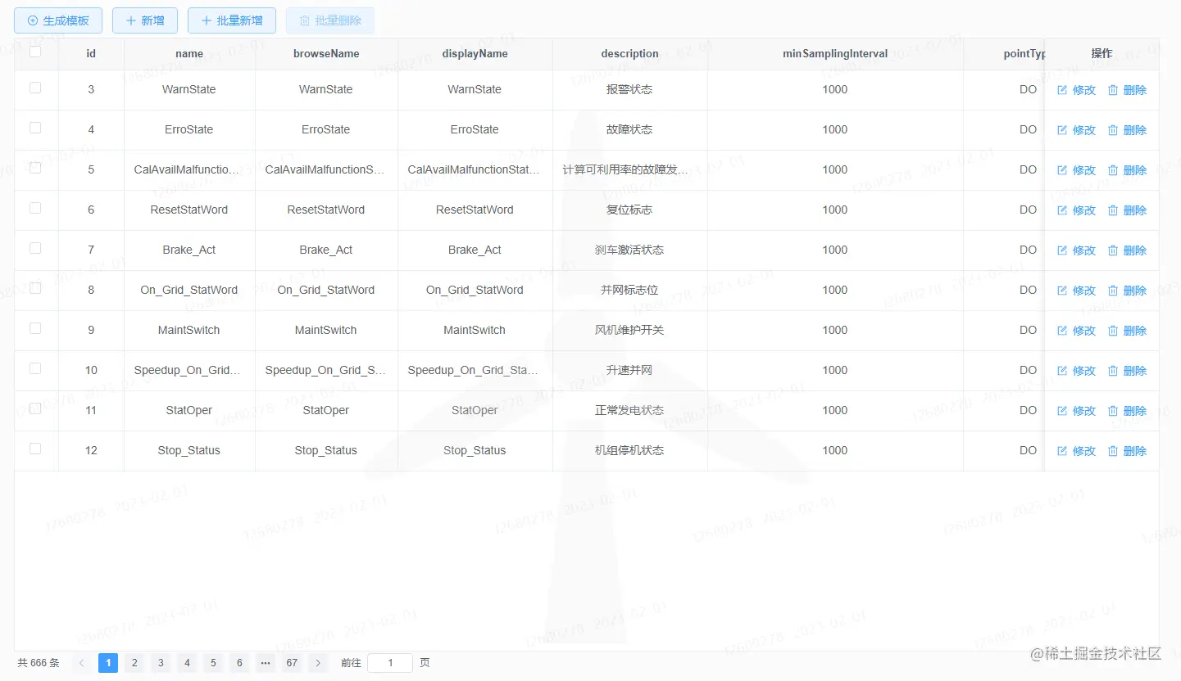Image resolution: width=1181 pixels, height=681 pixels.
Task: Tick the Stop_Status row checkbox
Action: click(35, 449)
